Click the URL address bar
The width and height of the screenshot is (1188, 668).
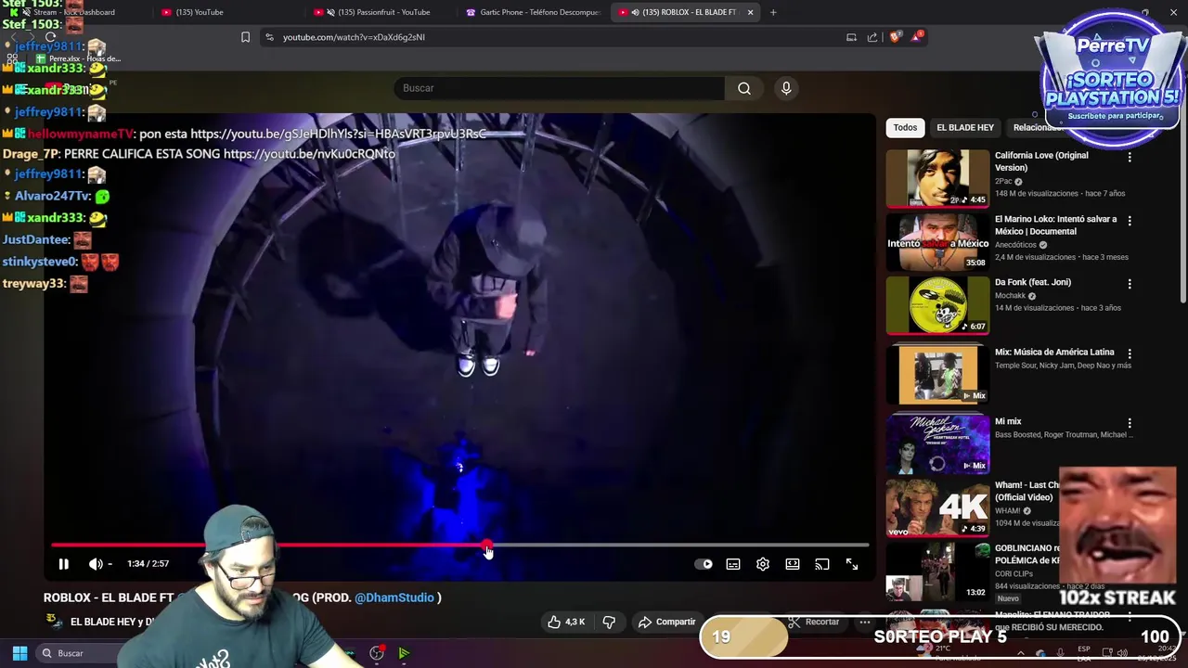[557, 37]
